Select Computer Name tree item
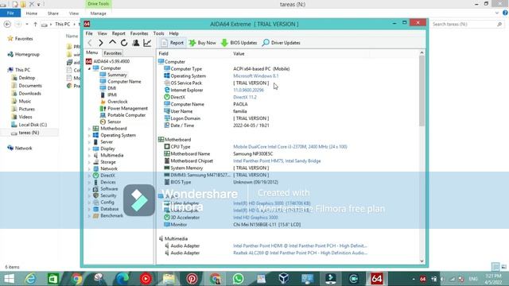Image resolution: width=509 pixels, height=286 pixels. tap(124, 81)
